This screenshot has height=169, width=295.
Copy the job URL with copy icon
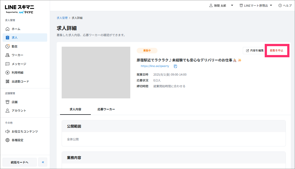[175, 66]
